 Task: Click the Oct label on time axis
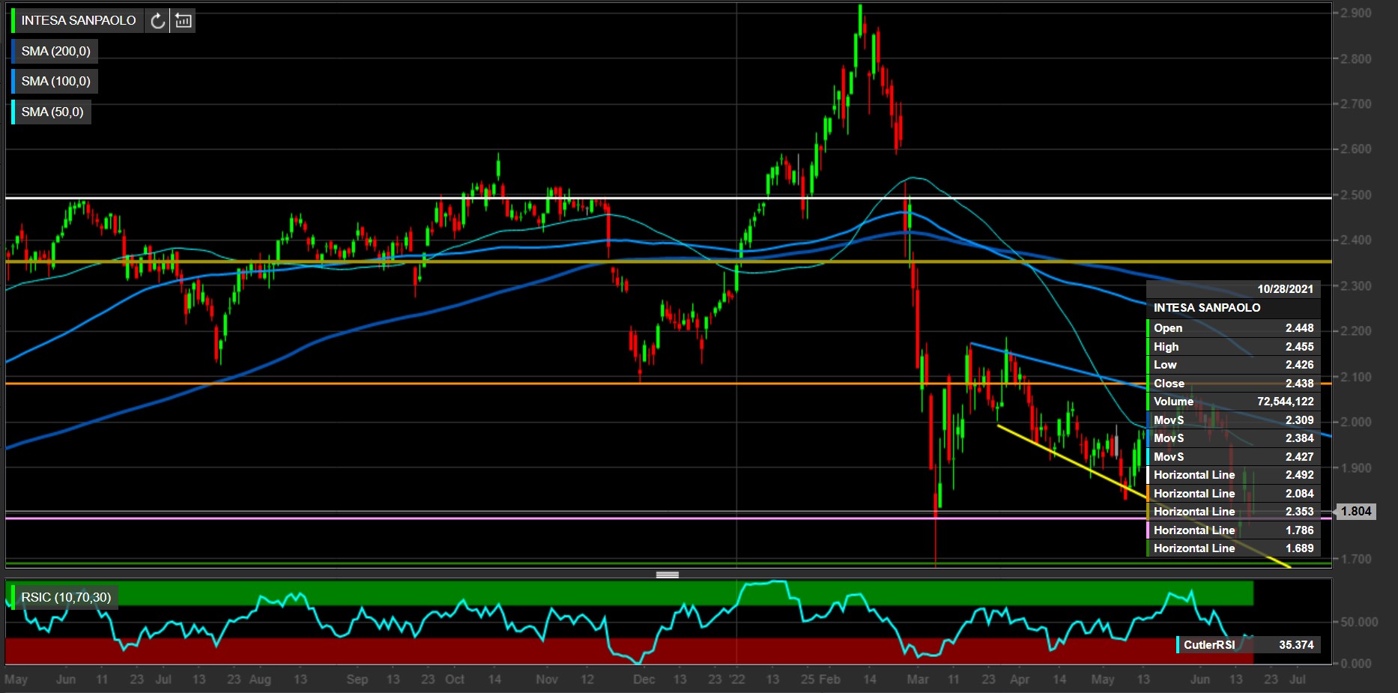[455, 680]
